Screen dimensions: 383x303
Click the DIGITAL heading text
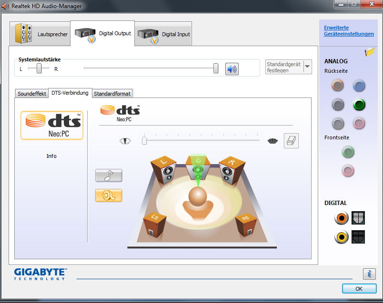point(335,203)
